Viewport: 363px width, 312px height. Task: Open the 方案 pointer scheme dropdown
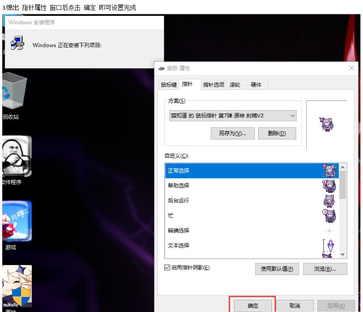pos(233,116)
